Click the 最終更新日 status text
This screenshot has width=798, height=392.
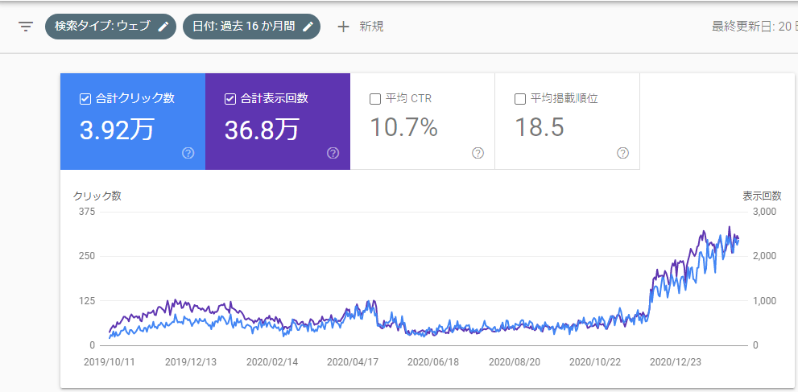tap(755, 27)
